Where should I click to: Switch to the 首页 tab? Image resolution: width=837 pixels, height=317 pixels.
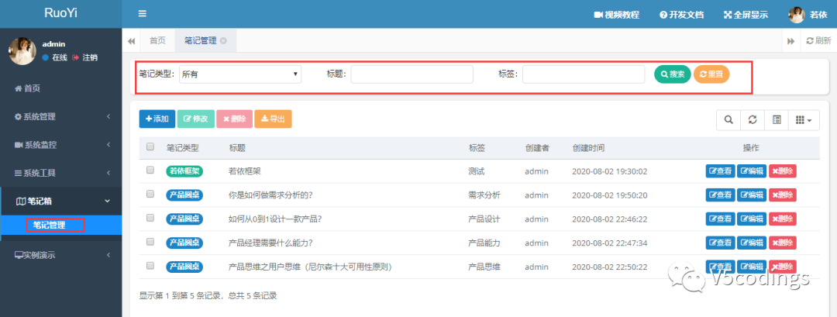pos(157,40)
